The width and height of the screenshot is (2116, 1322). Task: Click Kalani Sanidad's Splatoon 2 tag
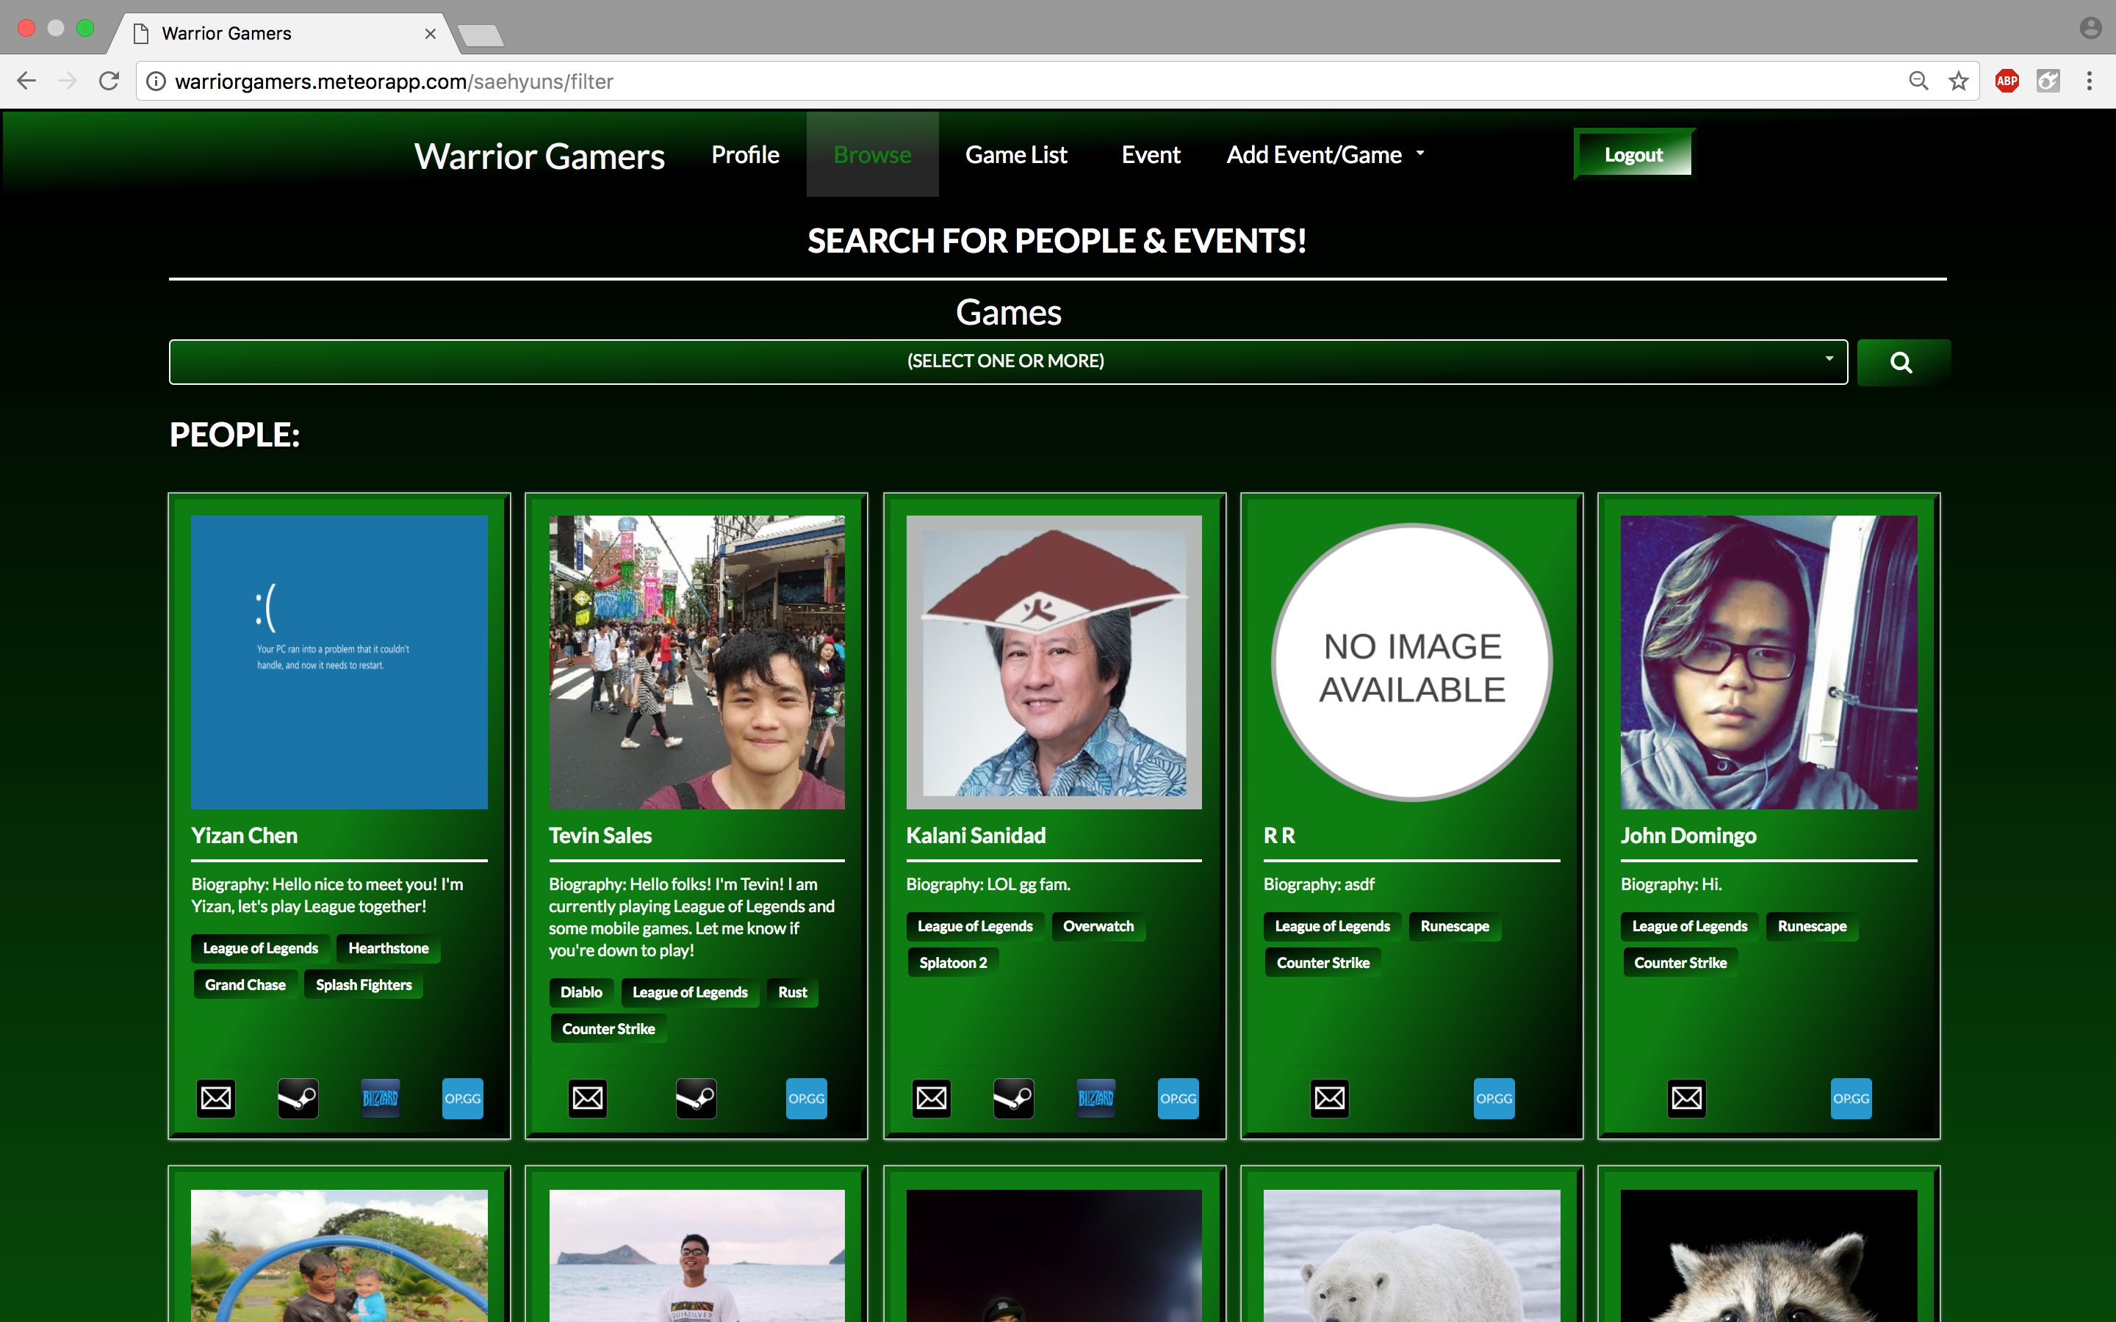coord(953,963)
